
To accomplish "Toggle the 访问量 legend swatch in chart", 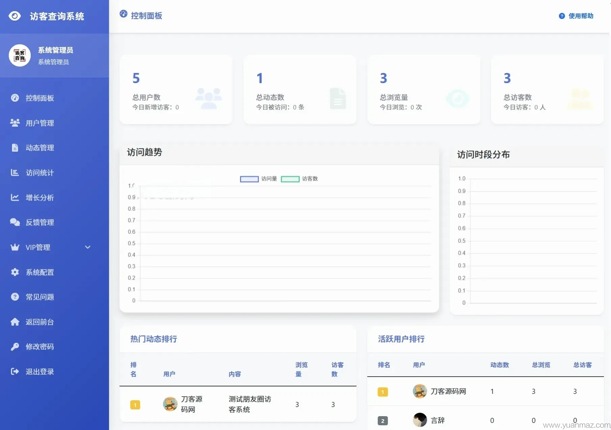I will pyautogui.click(x=249, y=179).
